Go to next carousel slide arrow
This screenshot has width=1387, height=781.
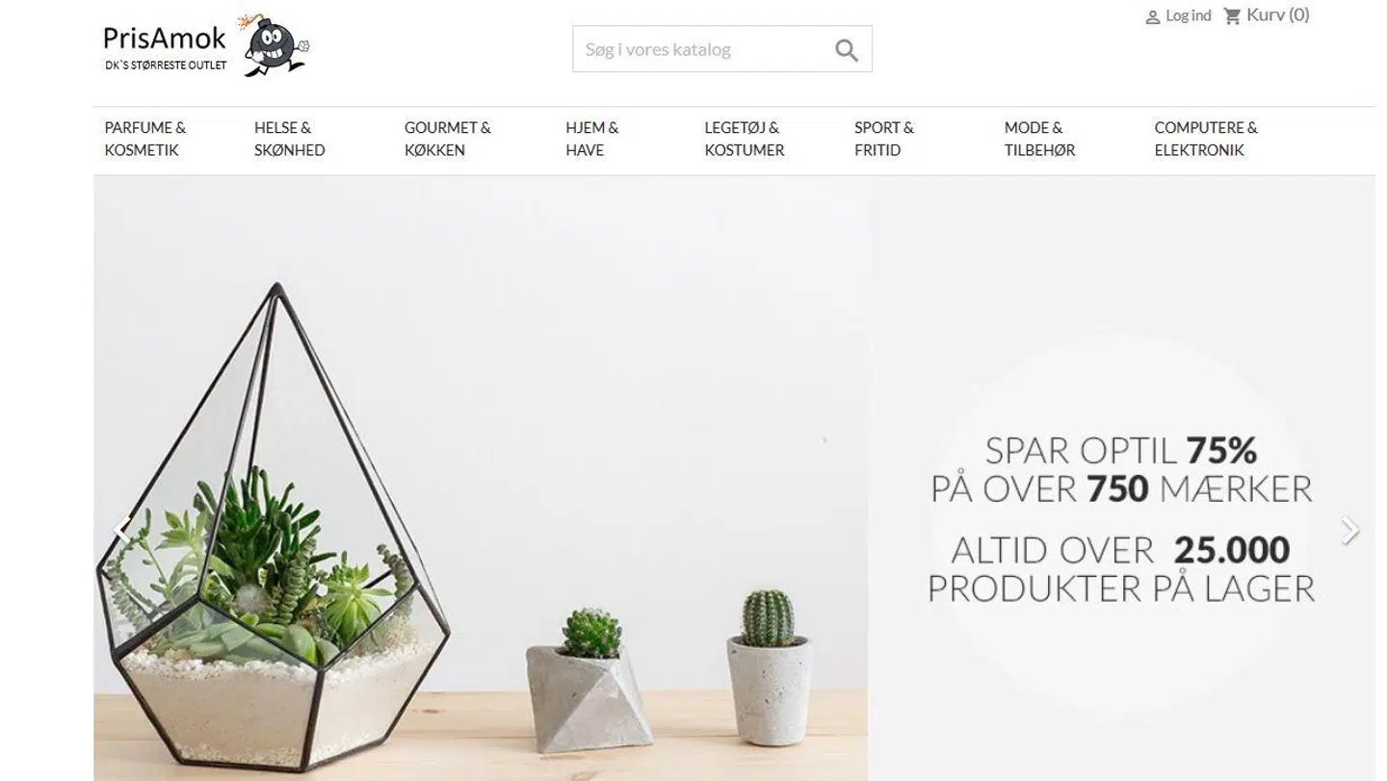point(1350,531)
